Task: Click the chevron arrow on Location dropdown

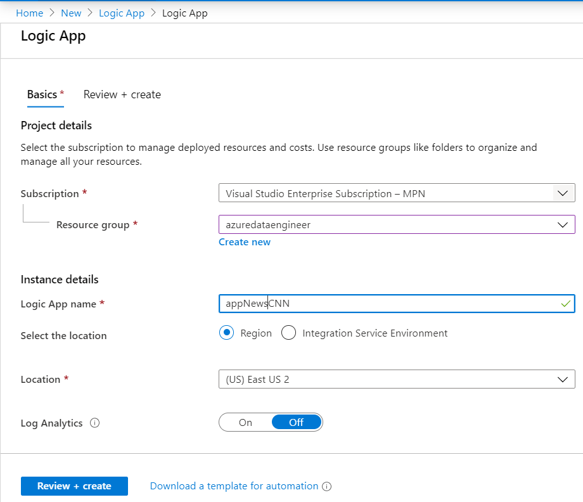Action: [x=562, y=380]
